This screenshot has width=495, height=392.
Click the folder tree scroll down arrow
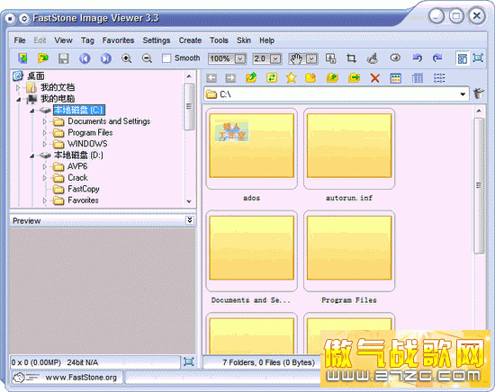pos(189,201)
